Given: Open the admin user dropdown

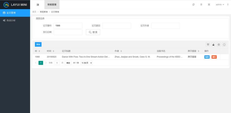Looking at the screenshot, I should tap(220, 5).
